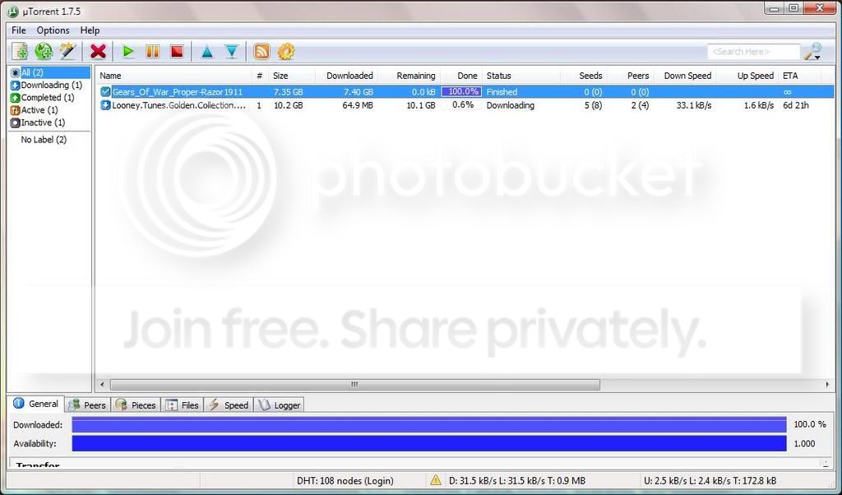
Task: Click the Looney.Tunes downloading status icon
Action: pos(105,105)
